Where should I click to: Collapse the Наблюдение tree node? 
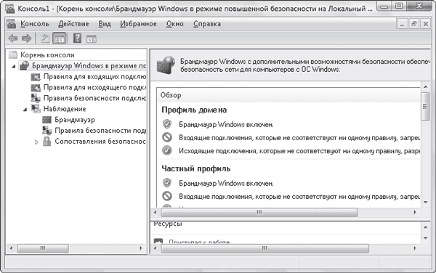point(25,110)
